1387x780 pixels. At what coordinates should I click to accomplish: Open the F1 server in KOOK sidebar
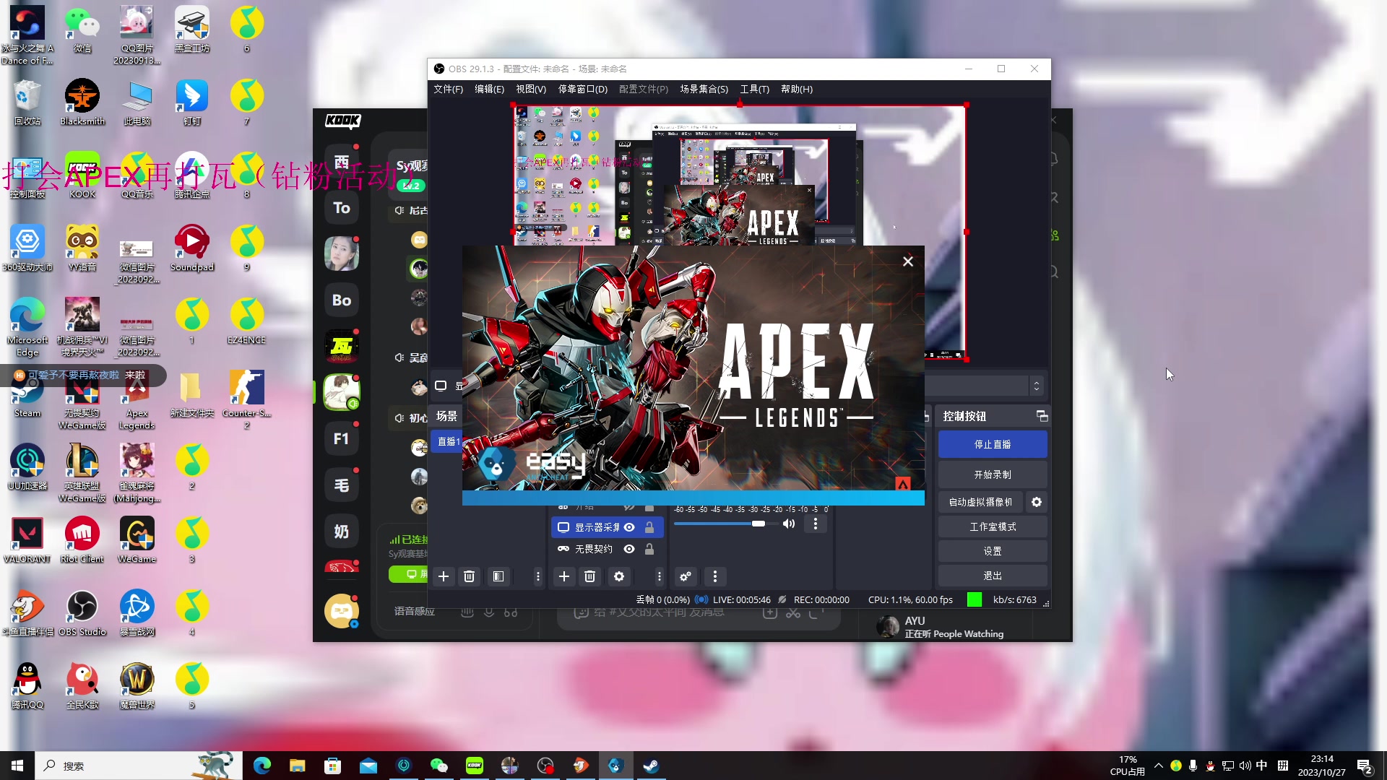[342, 439]
